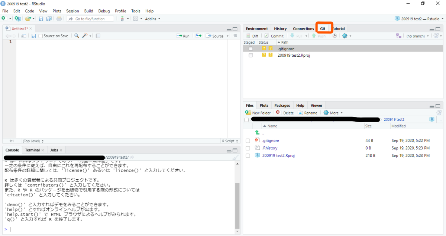Maximize the Console pane
Image resolution: width=446 pixels, height=236 pixels.
235,151
